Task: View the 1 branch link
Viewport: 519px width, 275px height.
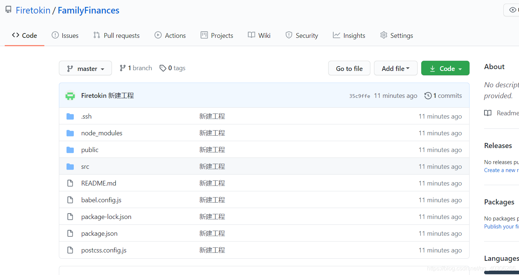Action: click(136, 68)
